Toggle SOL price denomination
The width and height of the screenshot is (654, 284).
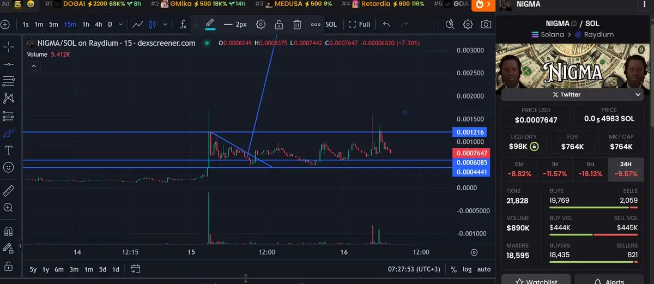click(331, 25)
